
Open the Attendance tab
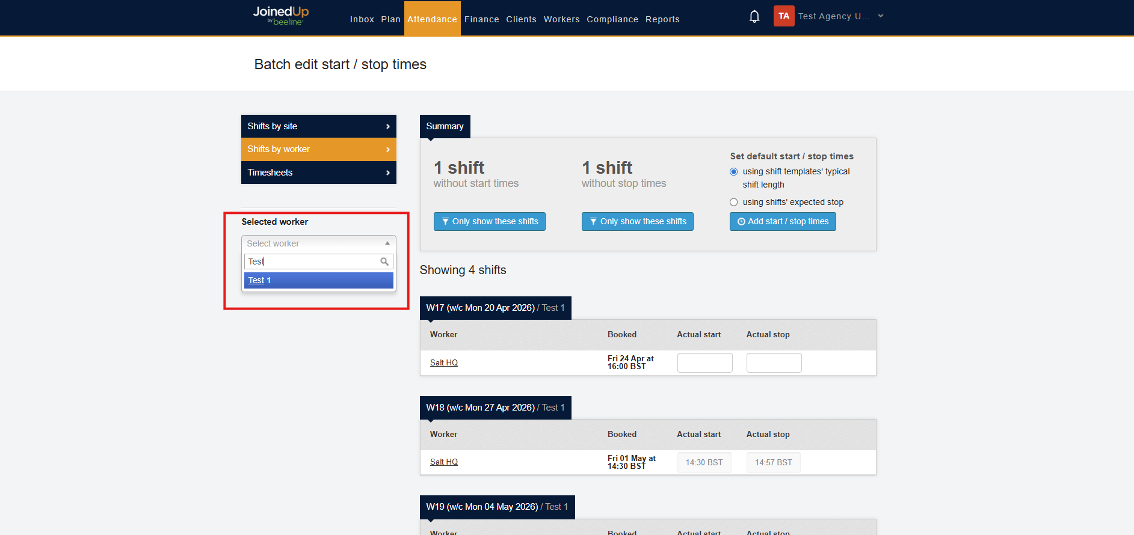432,19
